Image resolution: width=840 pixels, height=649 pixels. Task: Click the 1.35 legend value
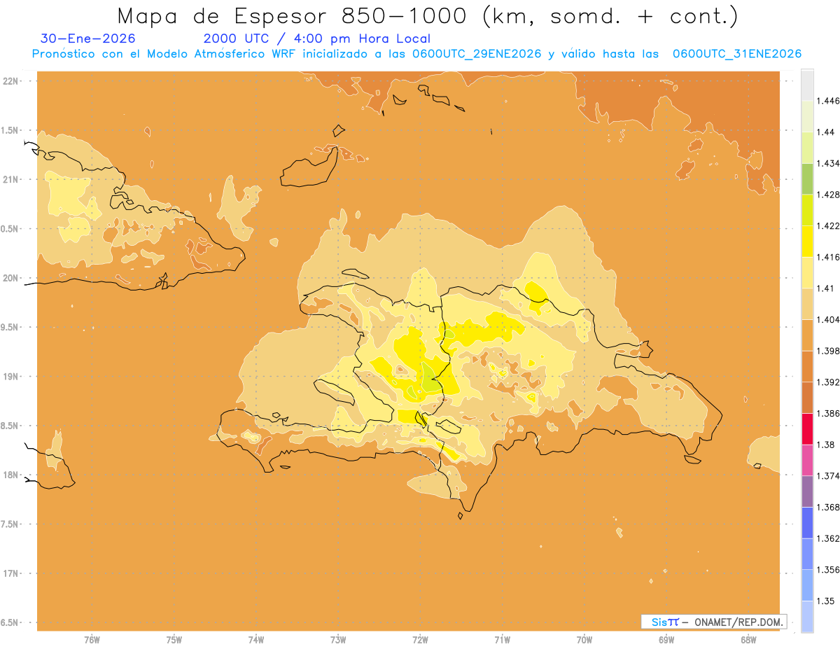pos(826,601)
